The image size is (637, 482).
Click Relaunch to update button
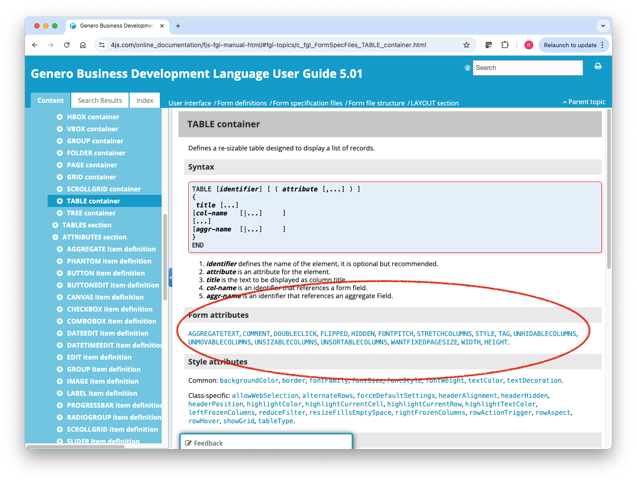click(x=570, y=45)
